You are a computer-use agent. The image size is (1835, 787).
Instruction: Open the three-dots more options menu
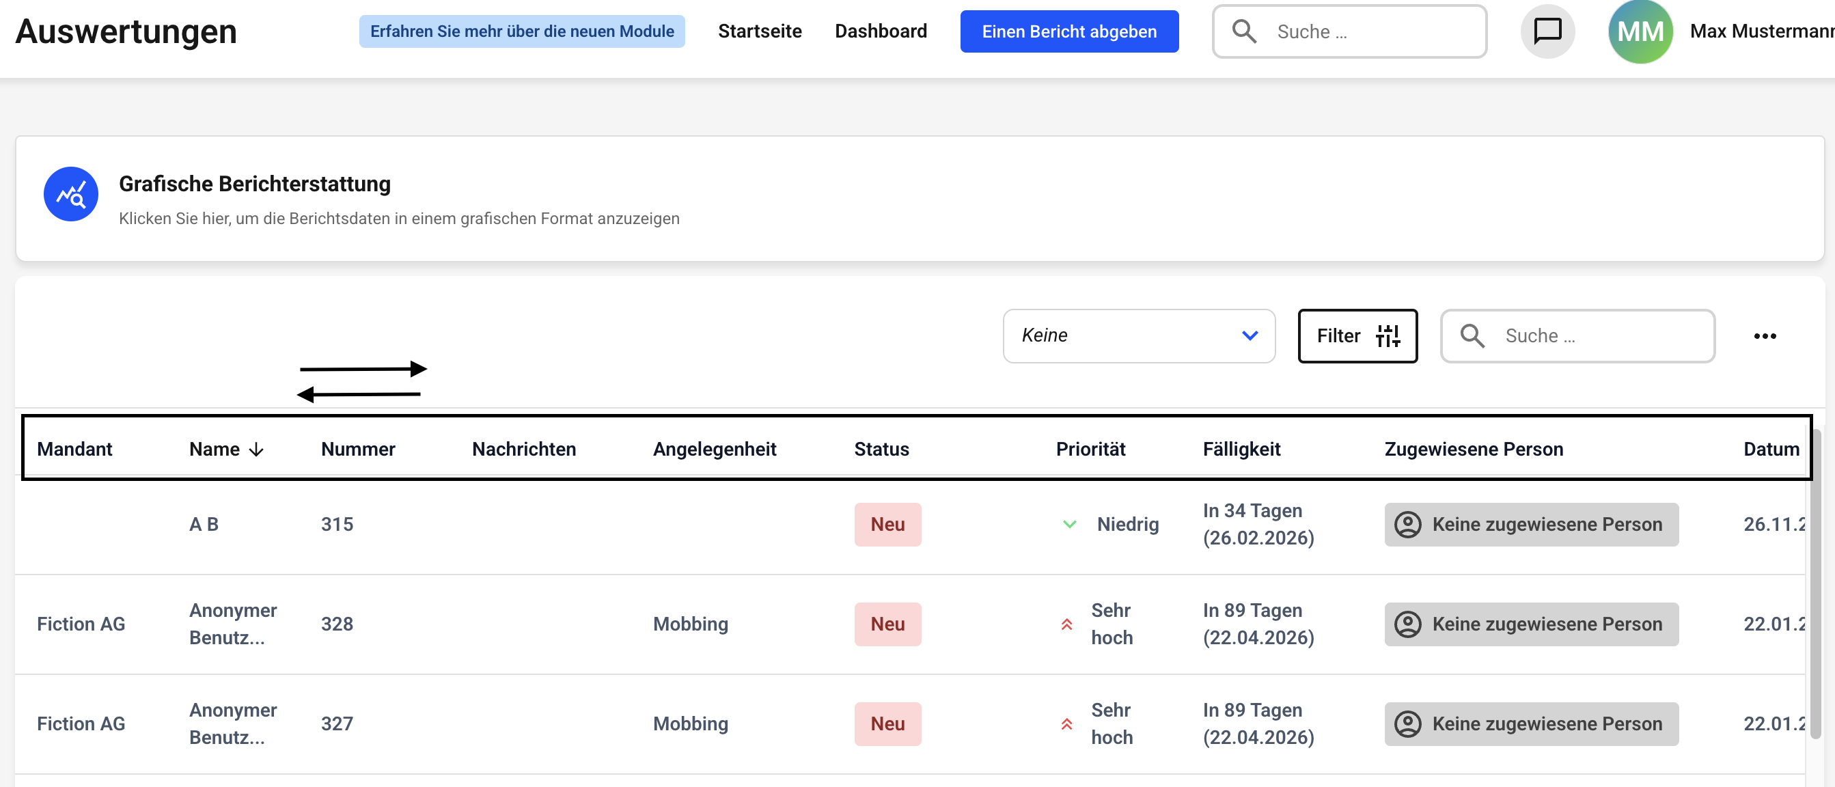pyautogui.click(x=1765, y=336)
